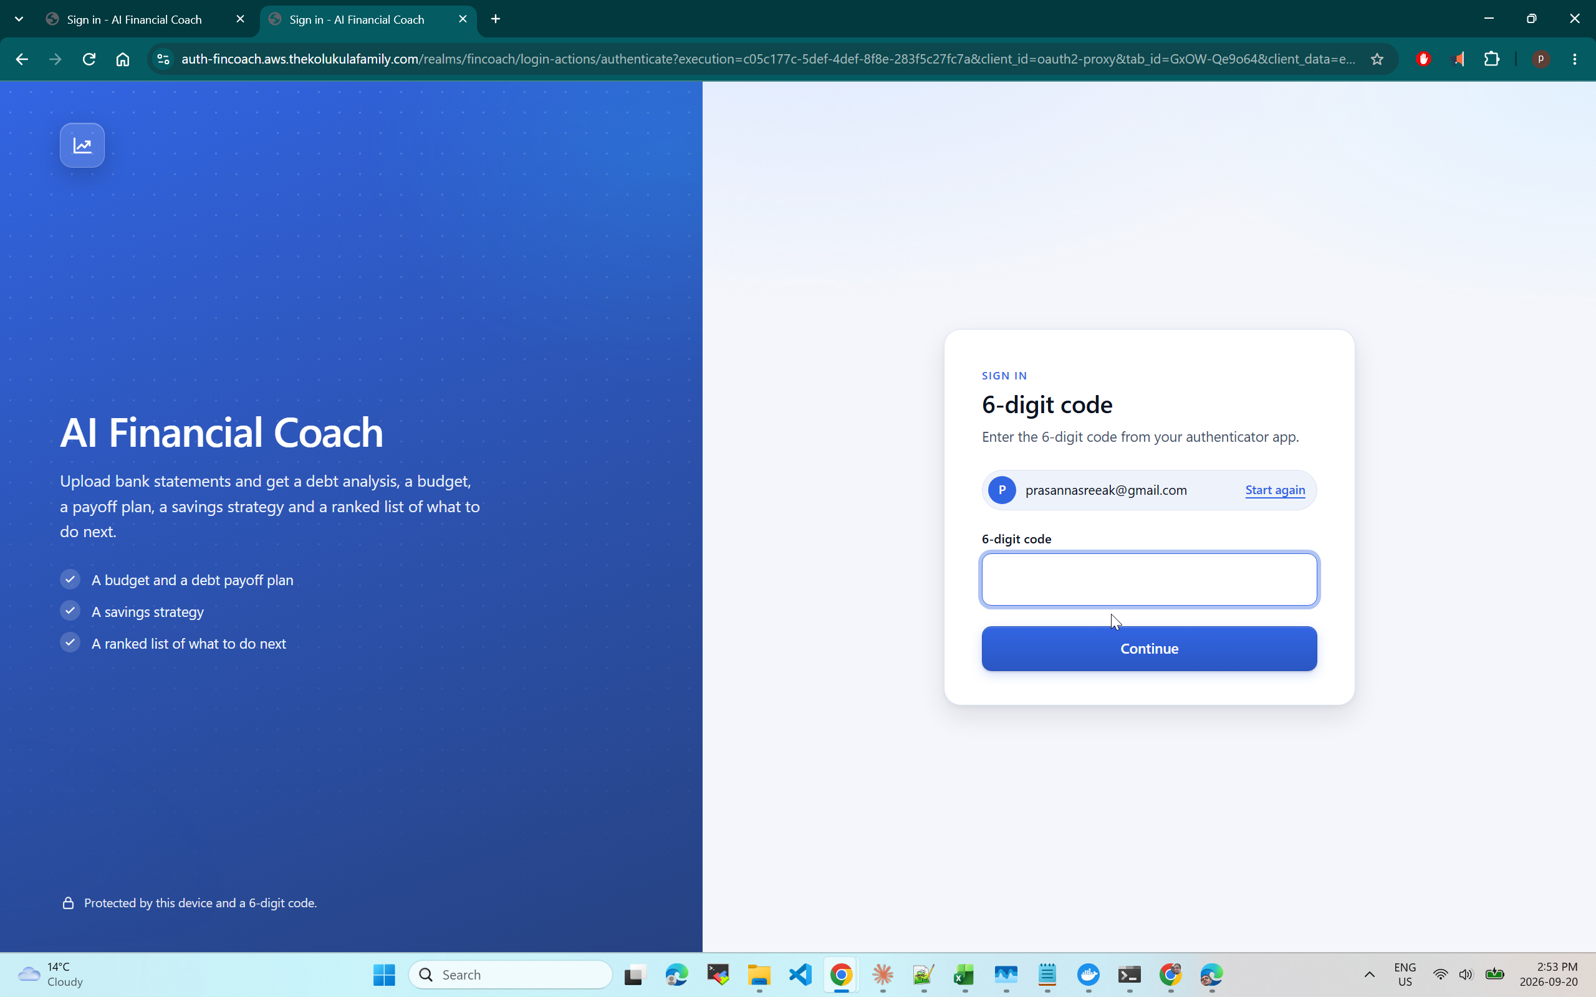Click the address bar URL

(767, 59)
